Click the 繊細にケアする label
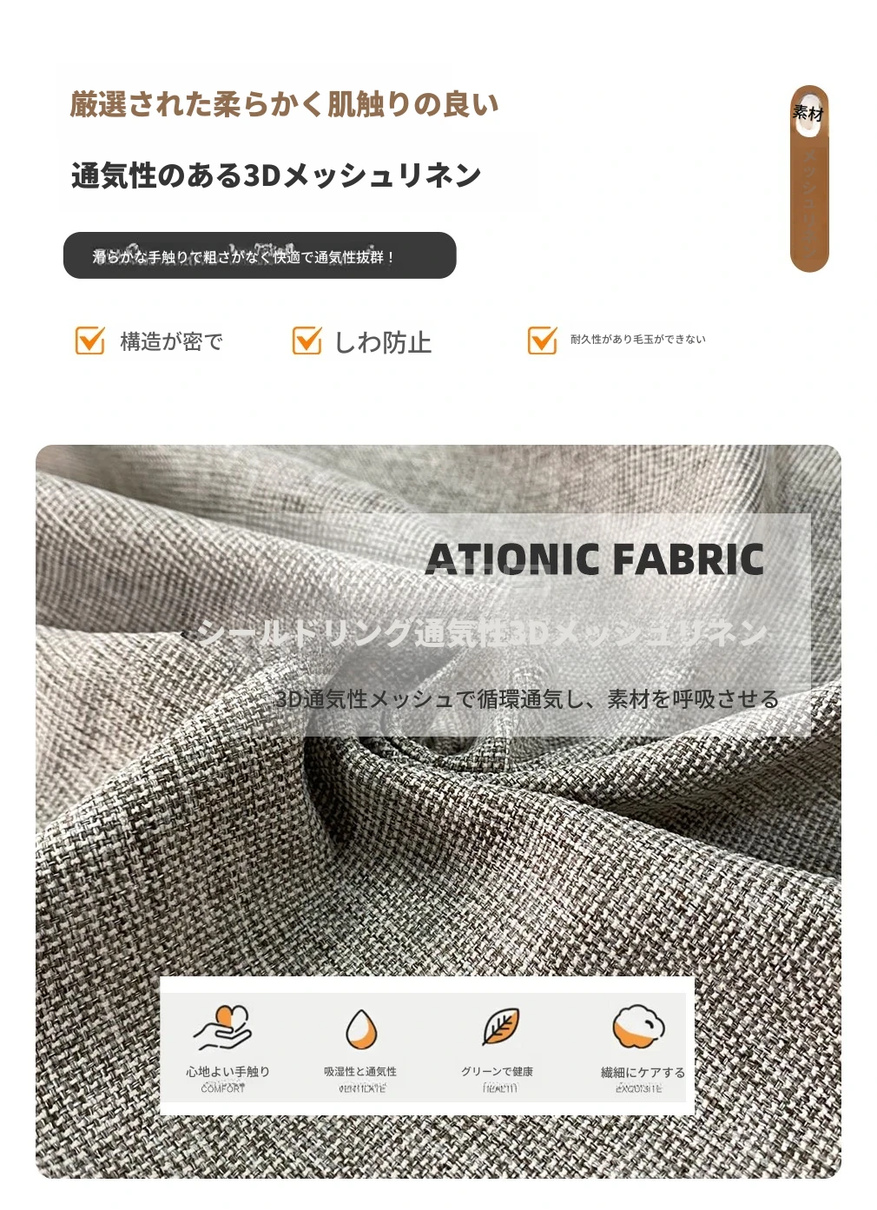This screenshot has width=877, height=1210. pos(643,1073)
